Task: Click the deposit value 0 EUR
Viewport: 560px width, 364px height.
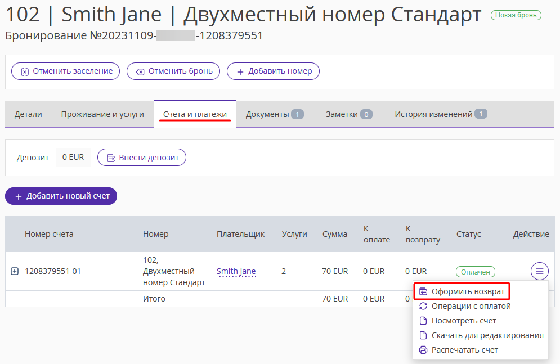Action: click(73, 158)
